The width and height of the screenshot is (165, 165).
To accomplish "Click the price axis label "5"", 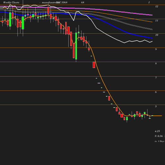I will click(x=156, y=106).
